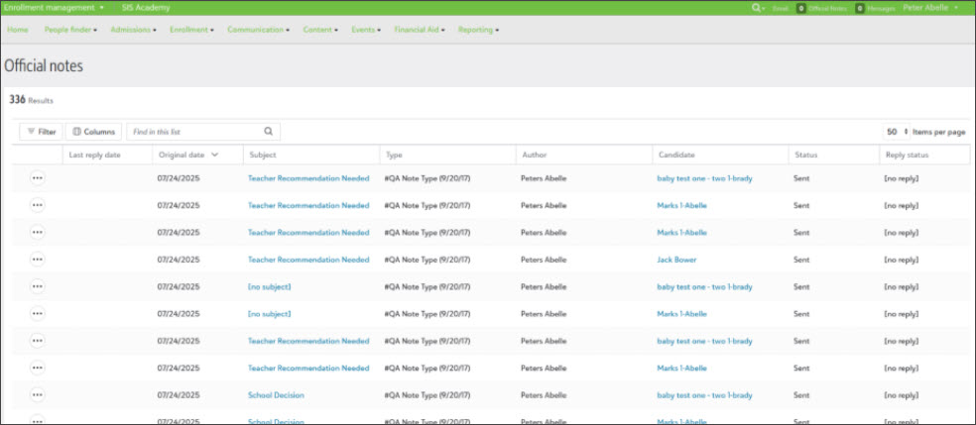Open the ellipsis menu for Jack Bower row
976x425 pixels.
(x=38, y=260)
